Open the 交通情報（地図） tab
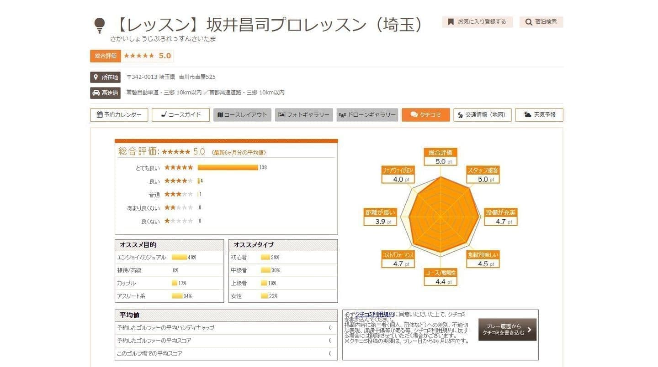Screen dimensions: 658x367 click(x=482, y=115)
